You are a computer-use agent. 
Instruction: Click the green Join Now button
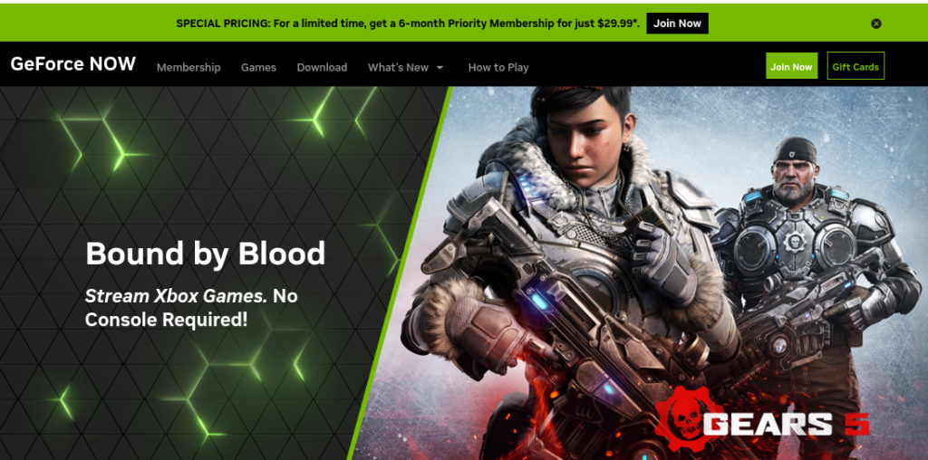pos(791,66)
